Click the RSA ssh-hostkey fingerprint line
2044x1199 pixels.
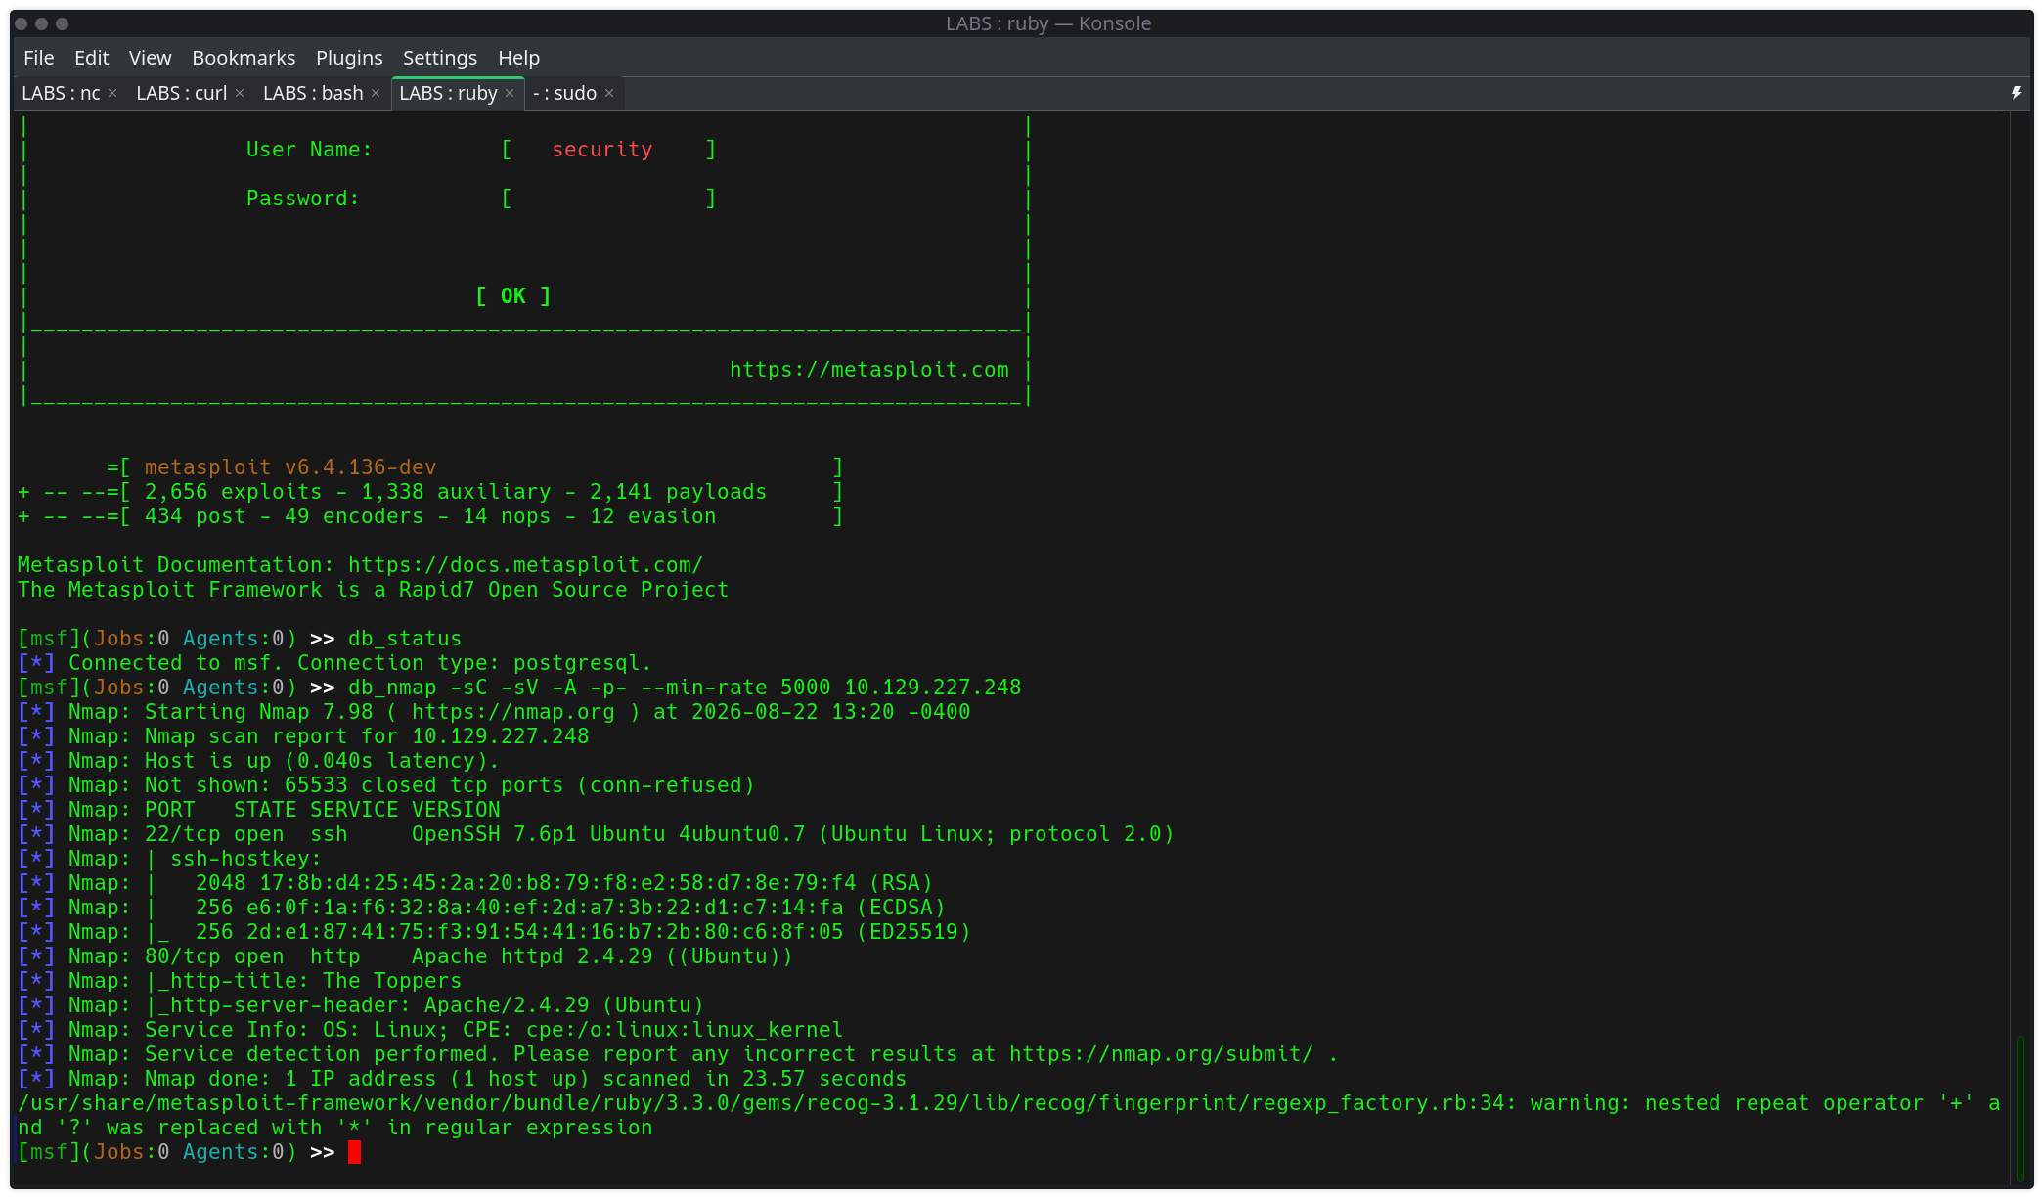click(475, 883)
